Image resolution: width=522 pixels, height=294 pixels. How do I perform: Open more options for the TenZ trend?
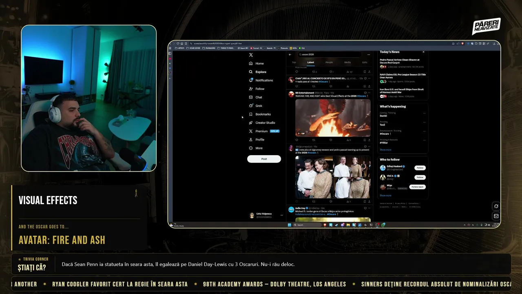pos(424,122)
